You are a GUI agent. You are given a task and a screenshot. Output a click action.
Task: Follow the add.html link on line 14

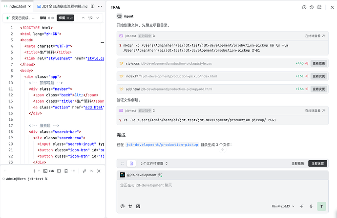pos(94,107)
